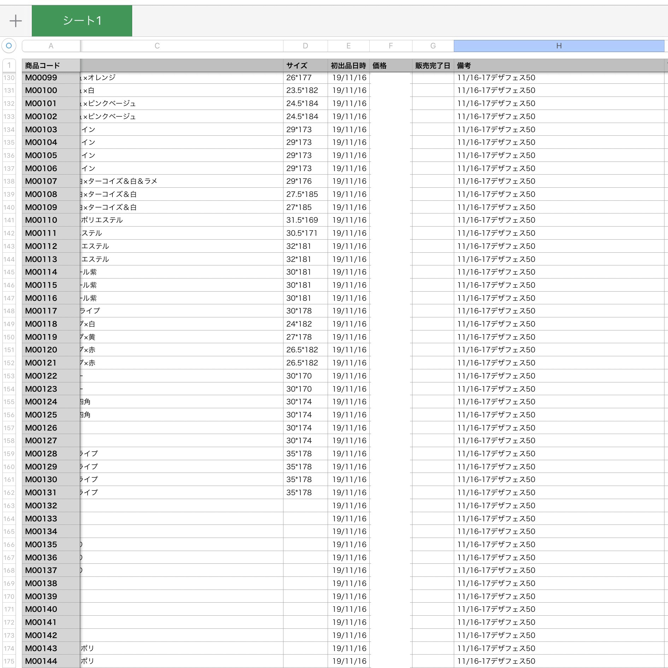Click the 備考 header cell
The width and height of the screenshot is (668, 668).
560,65
